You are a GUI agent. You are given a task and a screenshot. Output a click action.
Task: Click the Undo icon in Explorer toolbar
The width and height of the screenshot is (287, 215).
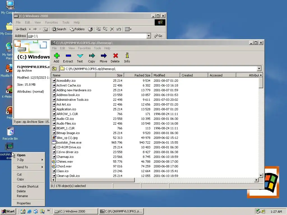click(x=119, y=29)
